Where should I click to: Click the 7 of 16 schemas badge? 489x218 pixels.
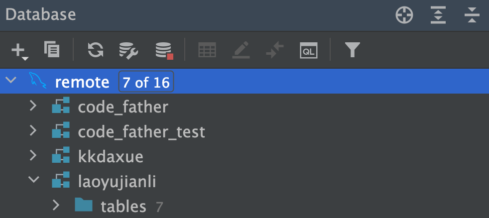pyautogui.click(x=146, y=82)
